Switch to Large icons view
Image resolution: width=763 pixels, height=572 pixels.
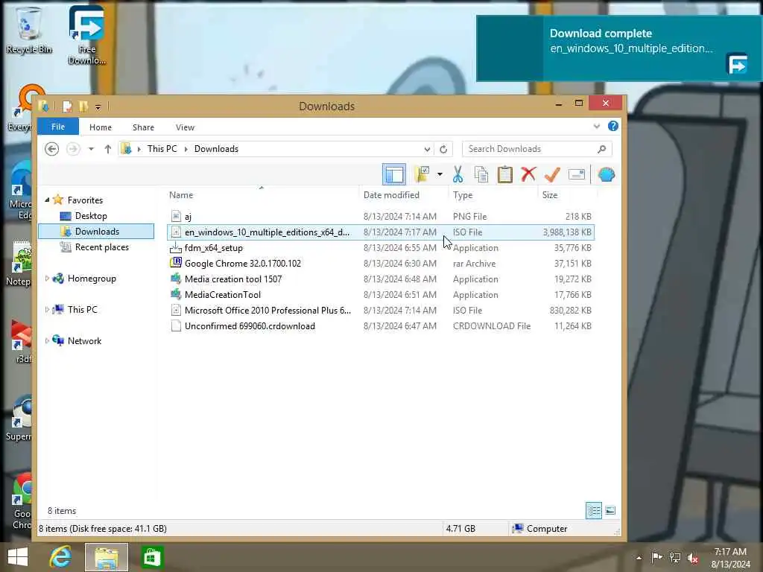(610, 511)
